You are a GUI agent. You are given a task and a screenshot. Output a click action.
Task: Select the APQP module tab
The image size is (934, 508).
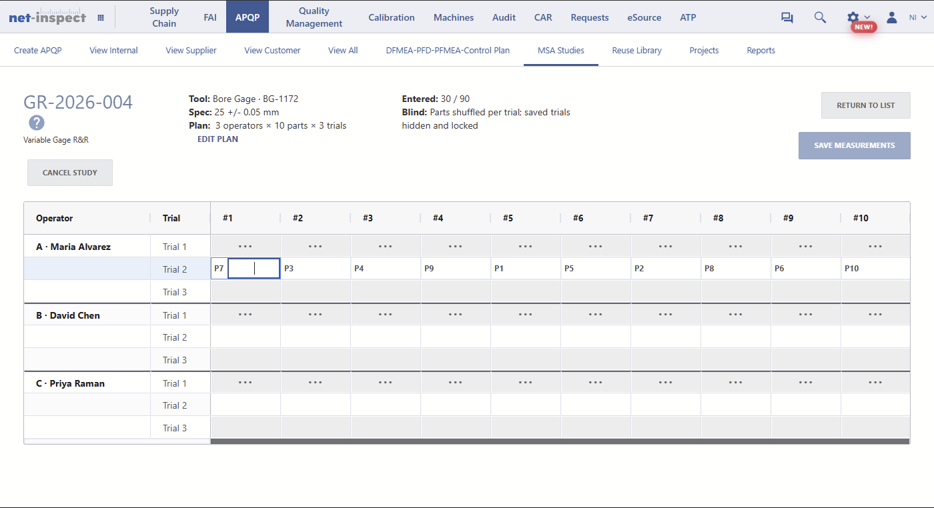pyautogui.click(x=248, y=17)
